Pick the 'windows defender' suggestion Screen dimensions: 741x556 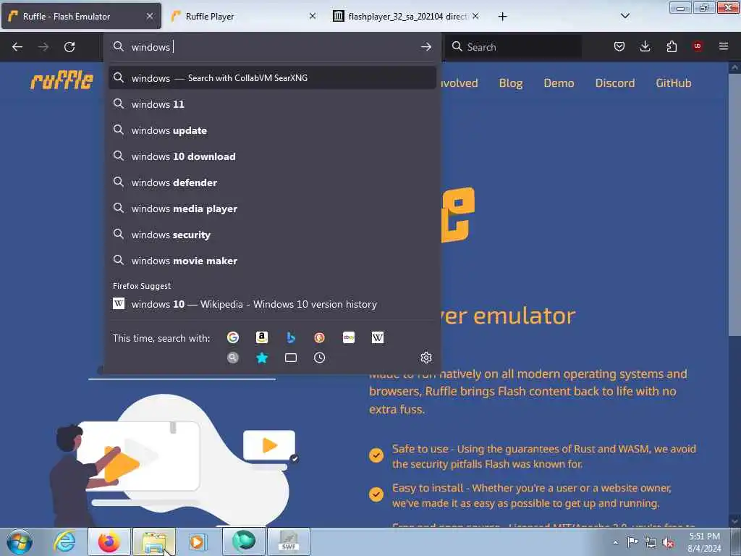272,182
